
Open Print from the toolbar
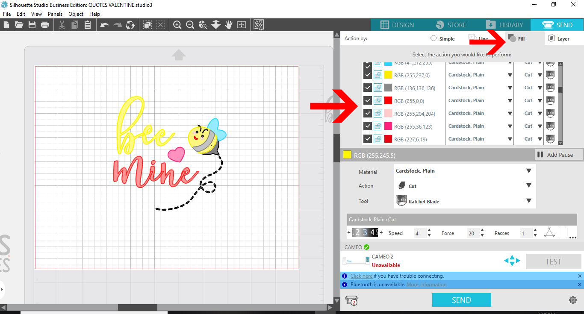(x=44, y=24)
